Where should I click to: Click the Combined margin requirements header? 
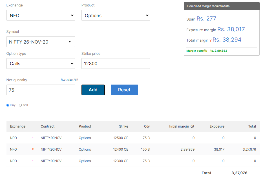(222, 6)
